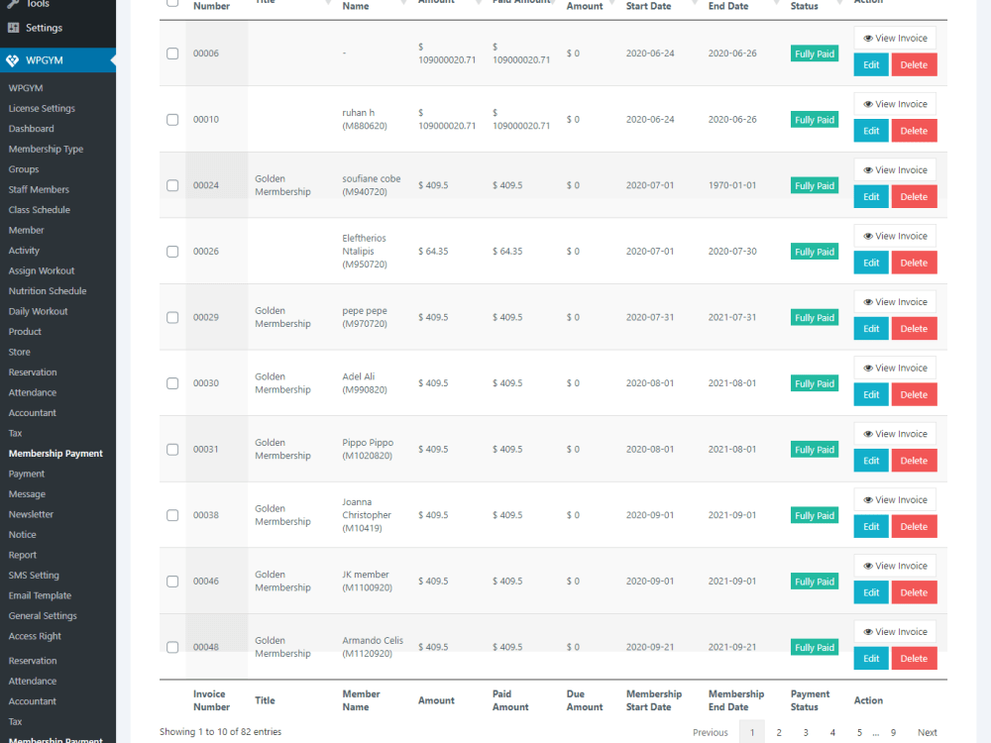Delete invoice 00010

914,131
